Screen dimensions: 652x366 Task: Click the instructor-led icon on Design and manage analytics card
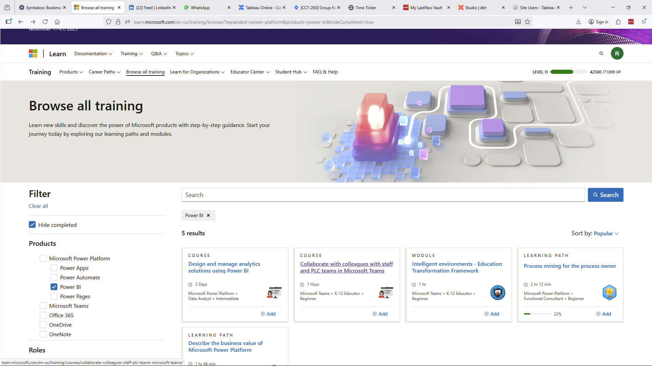(x=274, y=293)
